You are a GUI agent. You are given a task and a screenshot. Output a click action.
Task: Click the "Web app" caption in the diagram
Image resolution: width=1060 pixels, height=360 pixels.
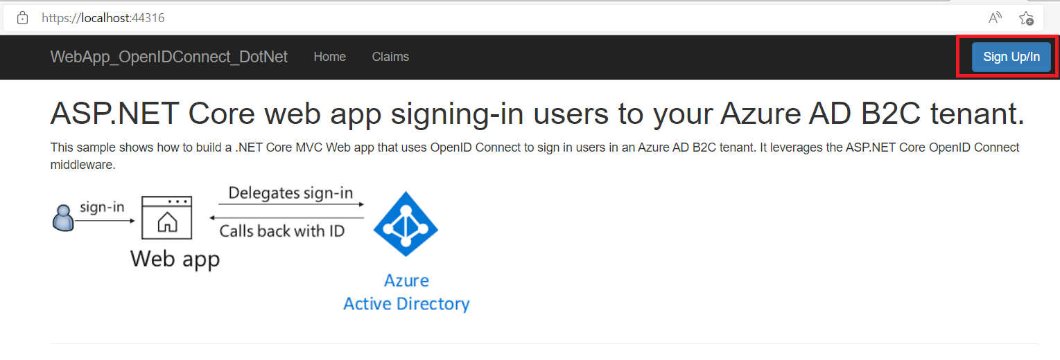175,259
